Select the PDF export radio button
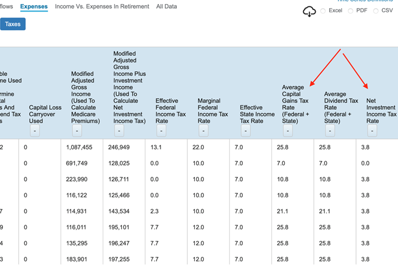This screenshot has height=265, width=398. [351, 11]
